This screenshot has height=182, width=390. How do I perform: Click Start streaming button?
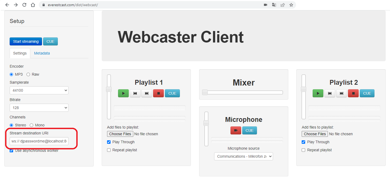click(x=26, y=41)
